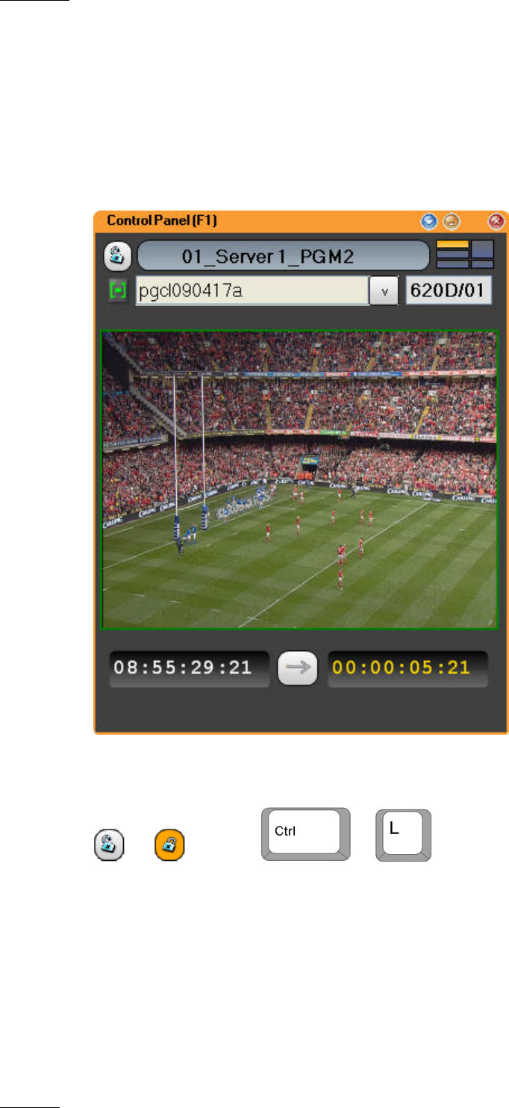Click the yellow highlighted bar in layout icon

coord(452,244)
